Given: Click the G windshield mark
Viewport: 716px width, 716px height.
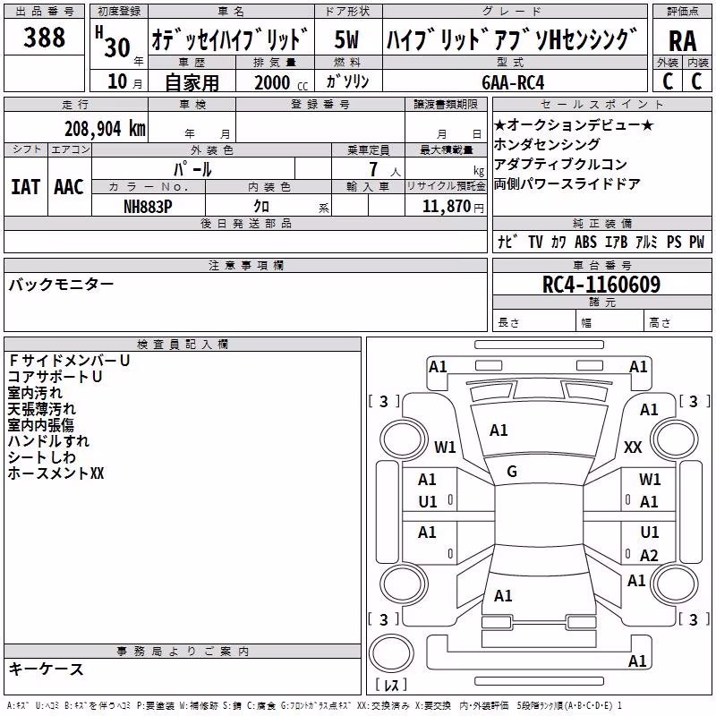Looking at the screenshot, I should click(x=512, y=472).
